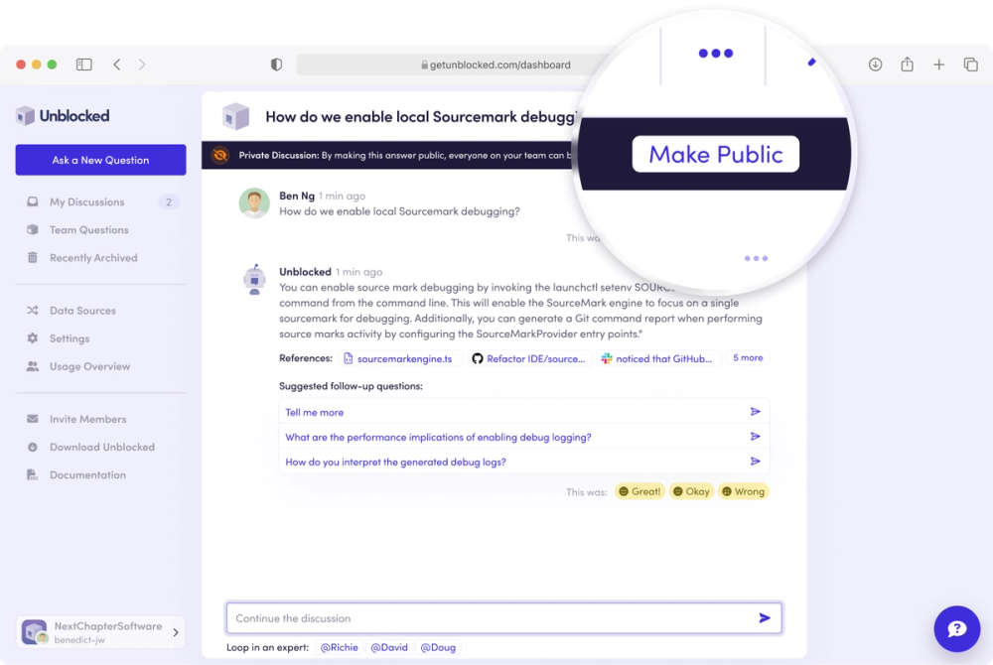This screenshot has height=665, width=993.
Task: Click send arrow on performance implications question
Action: 755,437
